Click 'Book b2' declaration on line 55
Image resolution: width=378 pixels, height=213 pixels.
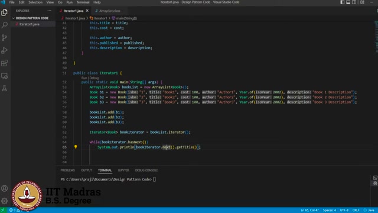tap(97, 97)
